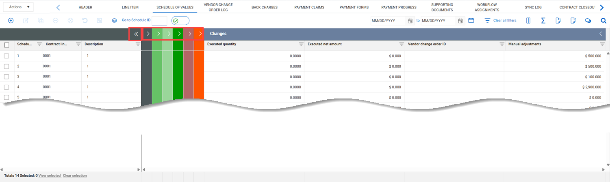Check the checkbox for schedule row 3
610x182 pixels.
[7, 77]
